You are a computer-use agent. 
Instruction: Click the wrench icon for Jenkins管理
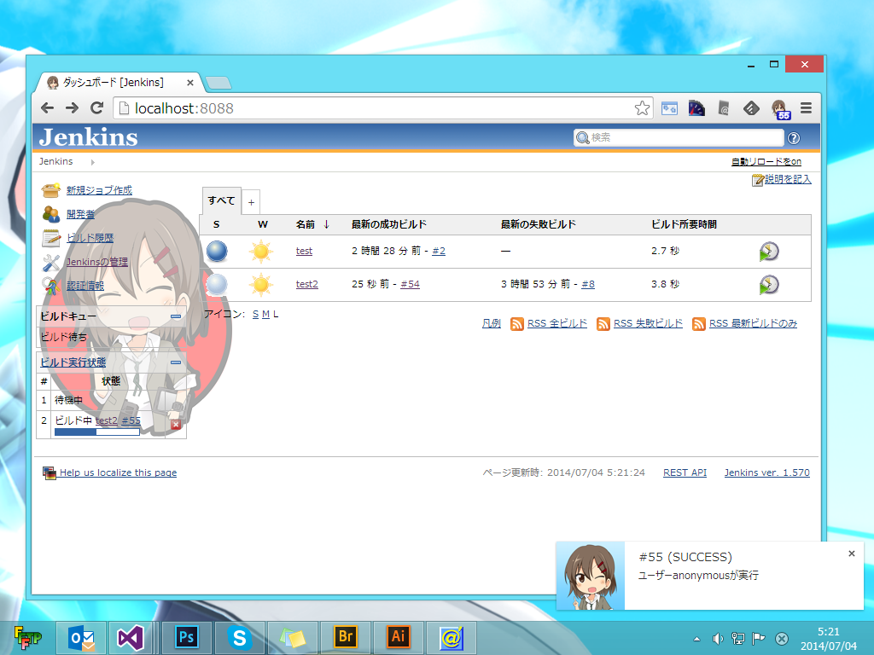point(51,262)
